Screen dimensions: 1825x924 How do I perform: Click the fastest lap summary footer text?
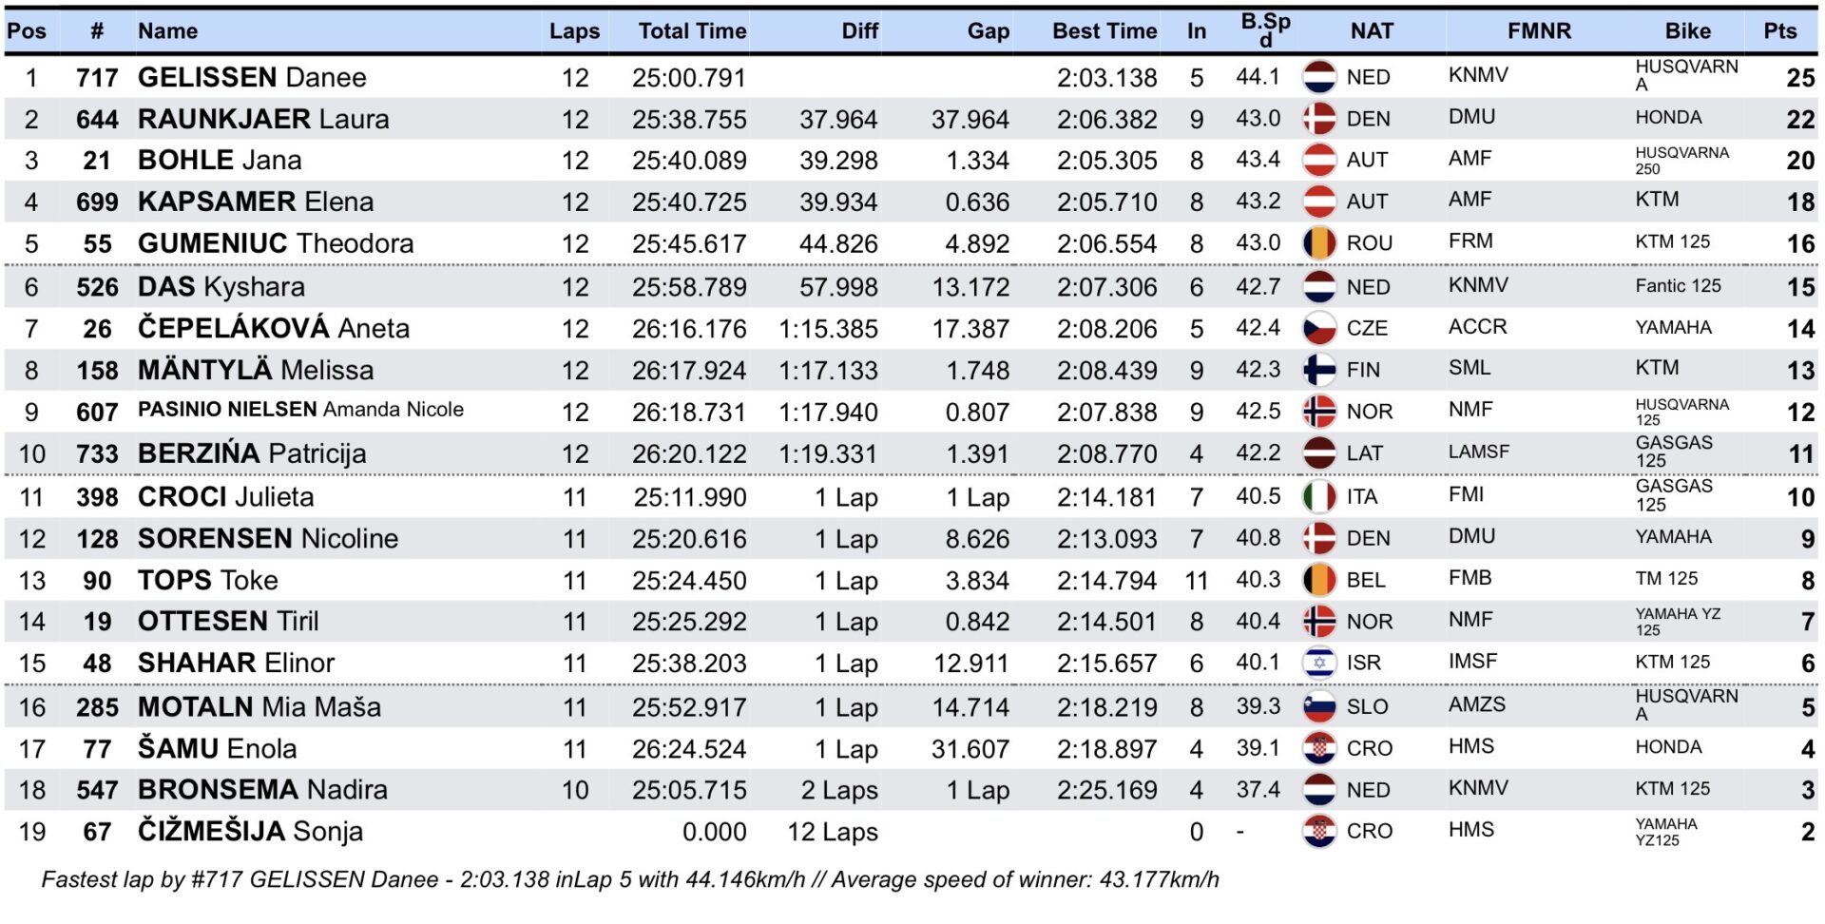click(629, 879)
